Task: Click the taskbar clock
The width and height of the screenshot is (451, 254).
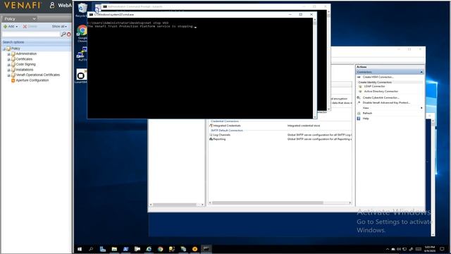Action: click(x=430, y=249)
